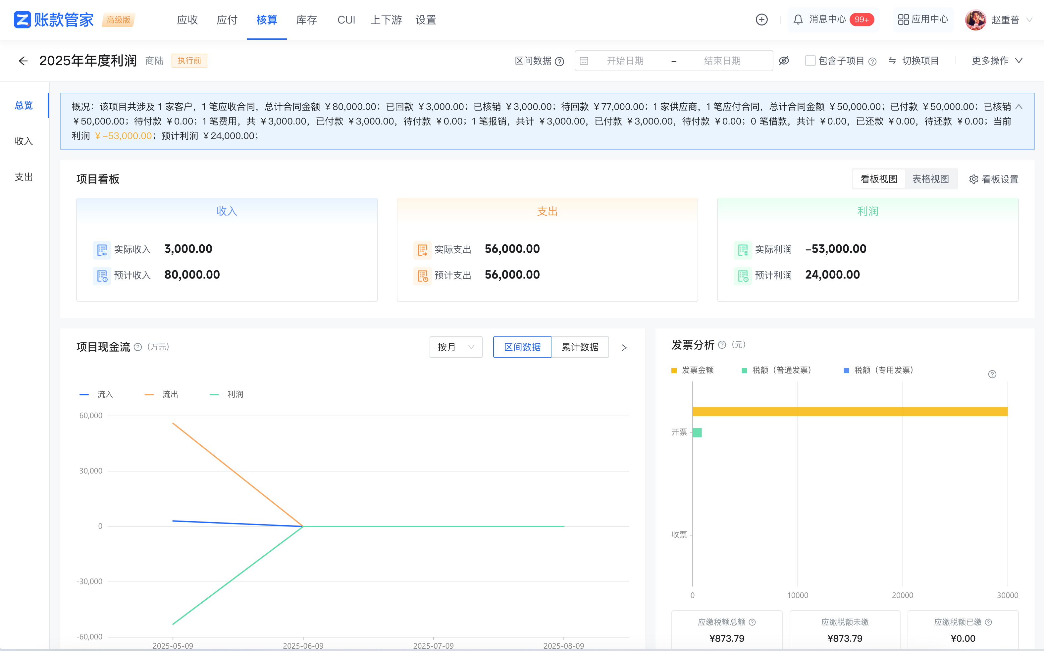Screen dimensions: 1044x651
Task: Click help icon beside 项目现金流
Action: coord(138,347)
